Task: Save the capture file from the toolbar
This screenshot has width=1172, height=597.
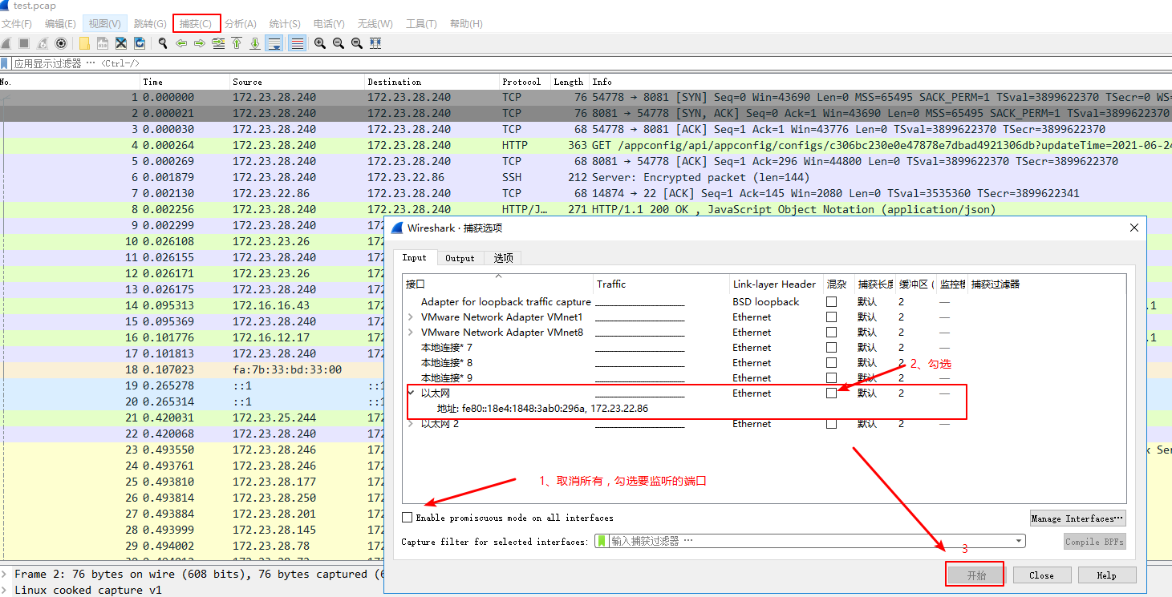Action: [x=103, y=43]
